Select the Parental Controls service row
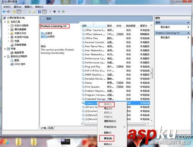Viewport: 193px width, 147px height. click(x=115, y=42)
